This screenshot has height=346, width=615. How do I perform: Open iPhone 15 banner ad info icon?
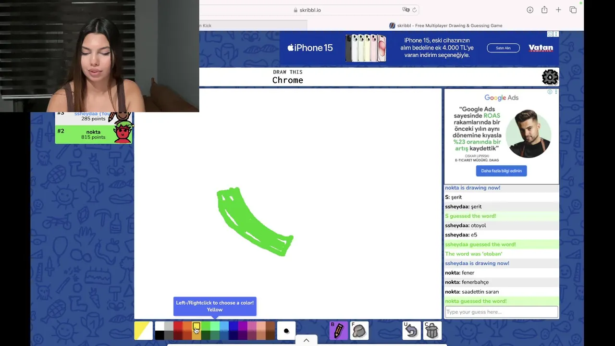pos(550,34)
